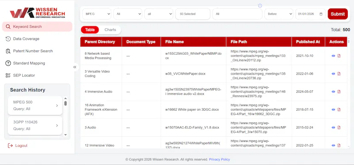Open the Privacy Policy link

click(219, 159)
